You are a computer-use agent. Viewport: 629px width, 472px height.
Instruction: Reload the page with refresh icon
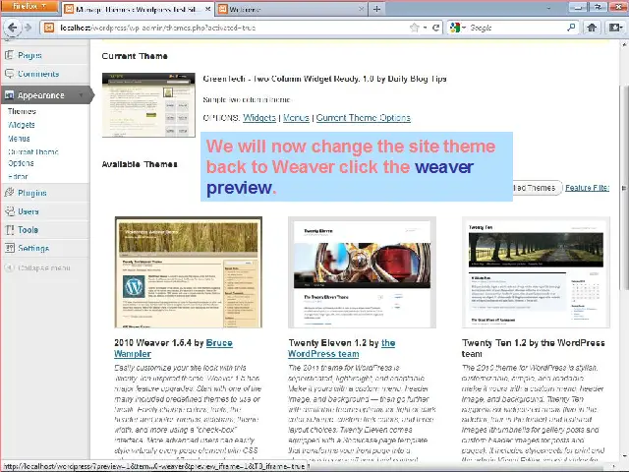click(x=436, y=28)
